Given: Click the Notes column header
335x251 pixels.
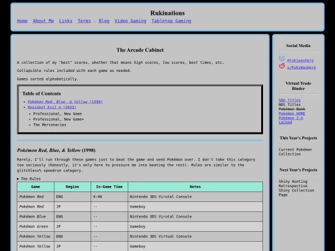Looking at the screenshot, I should (x=195, y=187).
